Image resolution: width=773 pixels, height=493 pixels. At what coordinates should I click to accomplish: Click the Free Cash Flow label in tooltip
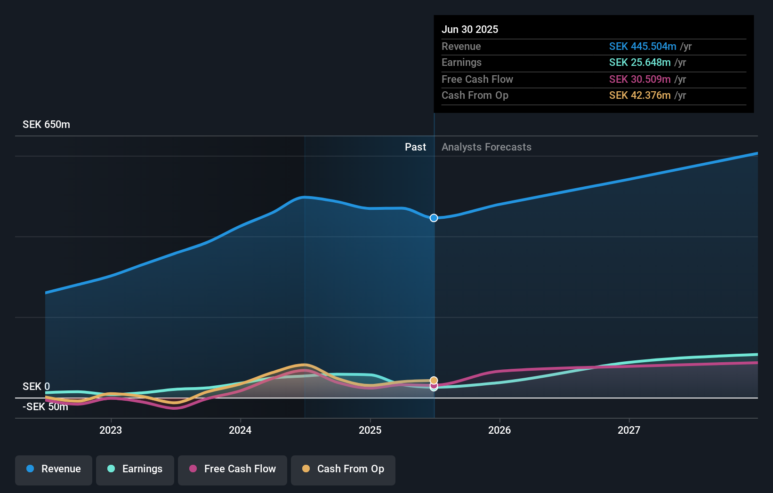477,80
